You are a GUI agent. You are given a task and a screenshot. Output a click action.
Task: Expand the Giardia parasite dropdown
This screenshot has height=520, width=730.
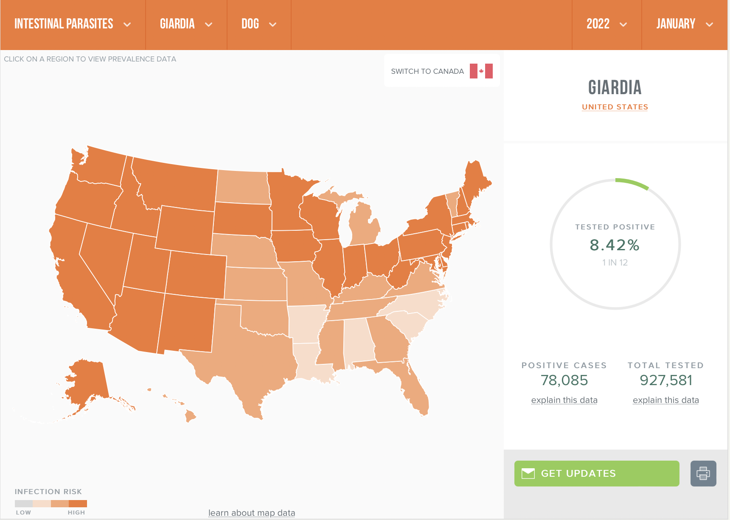[x=186, y=25]
